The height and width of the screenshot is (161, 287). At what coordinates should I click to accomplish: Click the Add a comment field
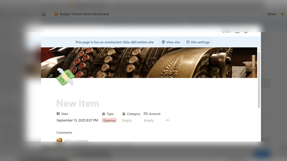coord(76,140)
